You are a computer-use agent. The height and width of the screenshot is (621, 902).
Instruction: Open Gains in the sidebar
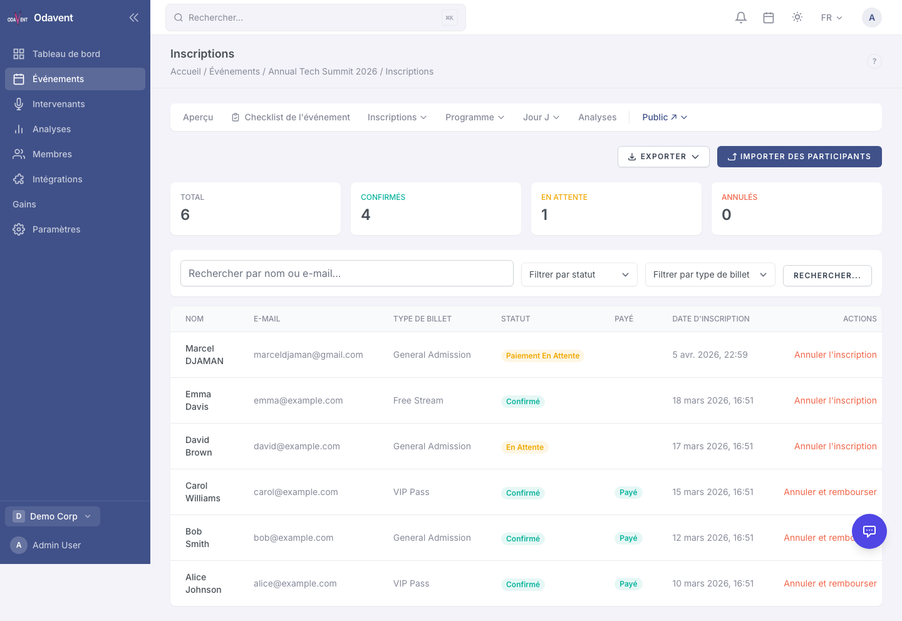pyautogui.click(x=75, y=204)
